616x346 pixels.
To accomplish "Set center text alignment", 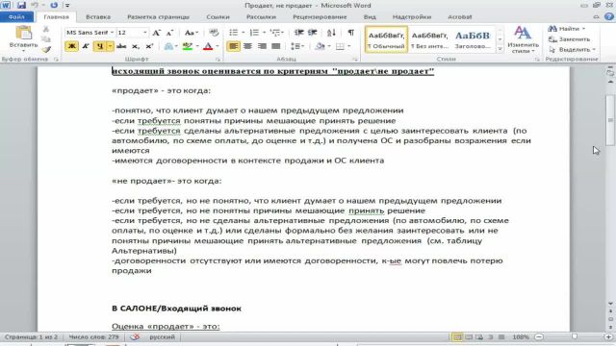I will [x=247, y=46].
